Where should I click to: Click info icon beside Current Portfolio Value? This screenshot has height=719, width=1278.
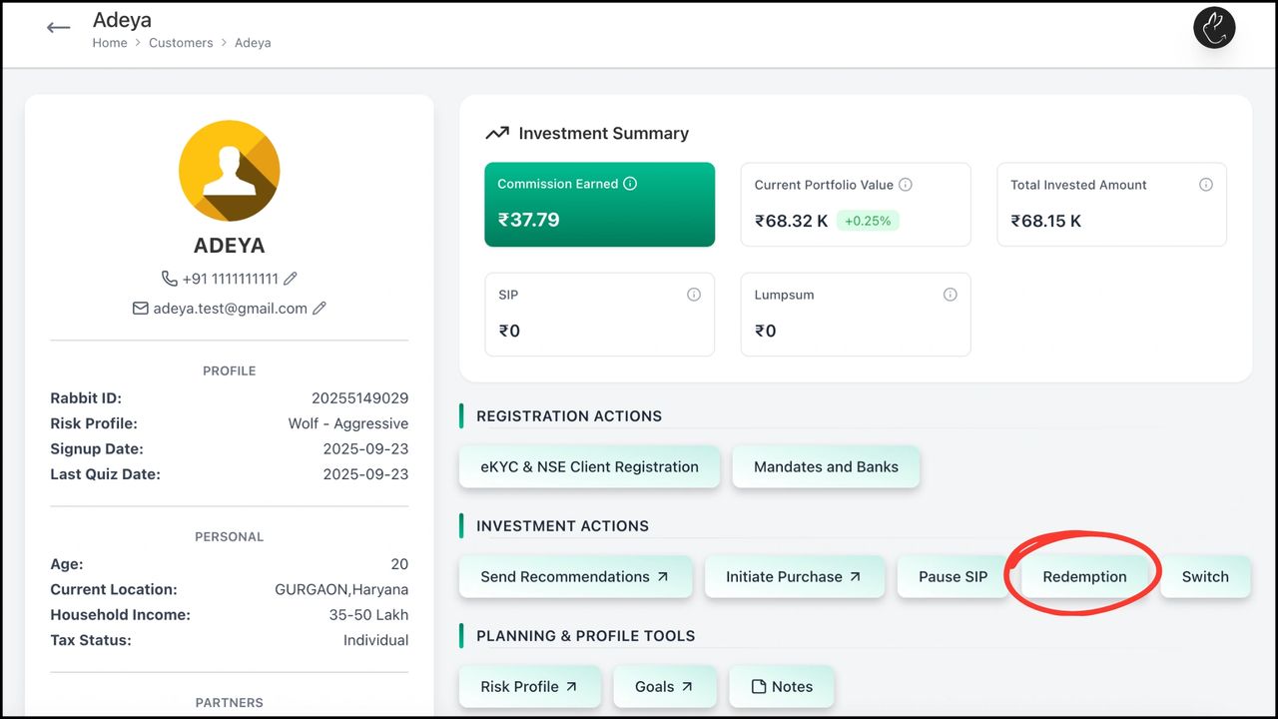tap(906, 185)
